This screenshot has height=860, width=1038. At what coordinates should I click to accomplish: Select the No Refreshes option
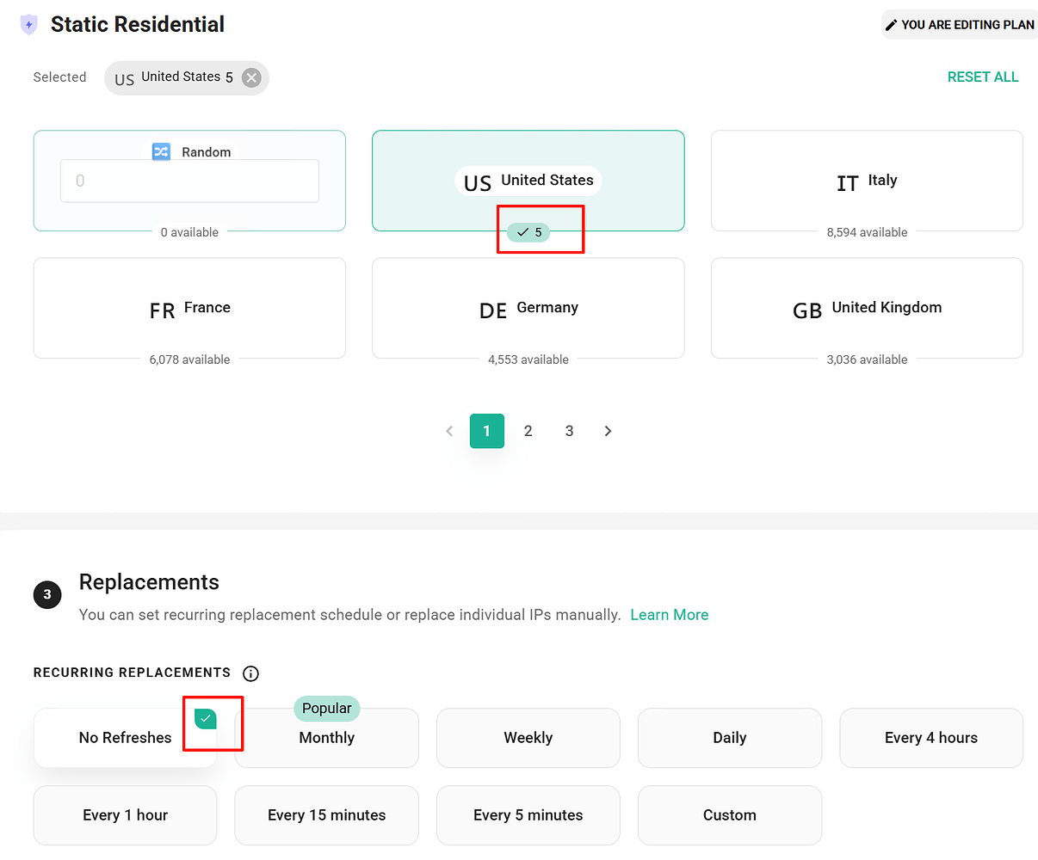click(x=125, y=738)
